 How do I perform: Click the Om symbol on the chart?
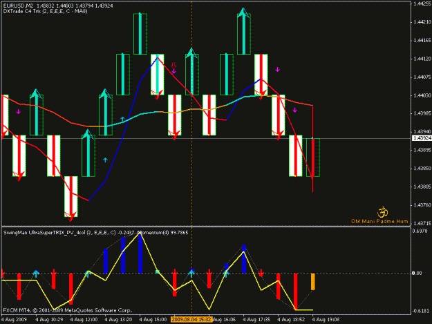tap(382, 212)
